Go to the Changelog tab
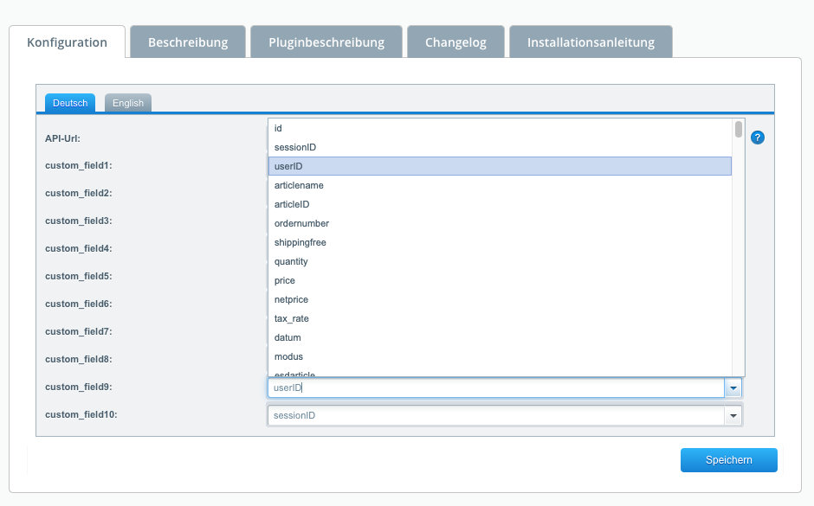The width and height of the screenshot is (814, 506). coord(455,42)
